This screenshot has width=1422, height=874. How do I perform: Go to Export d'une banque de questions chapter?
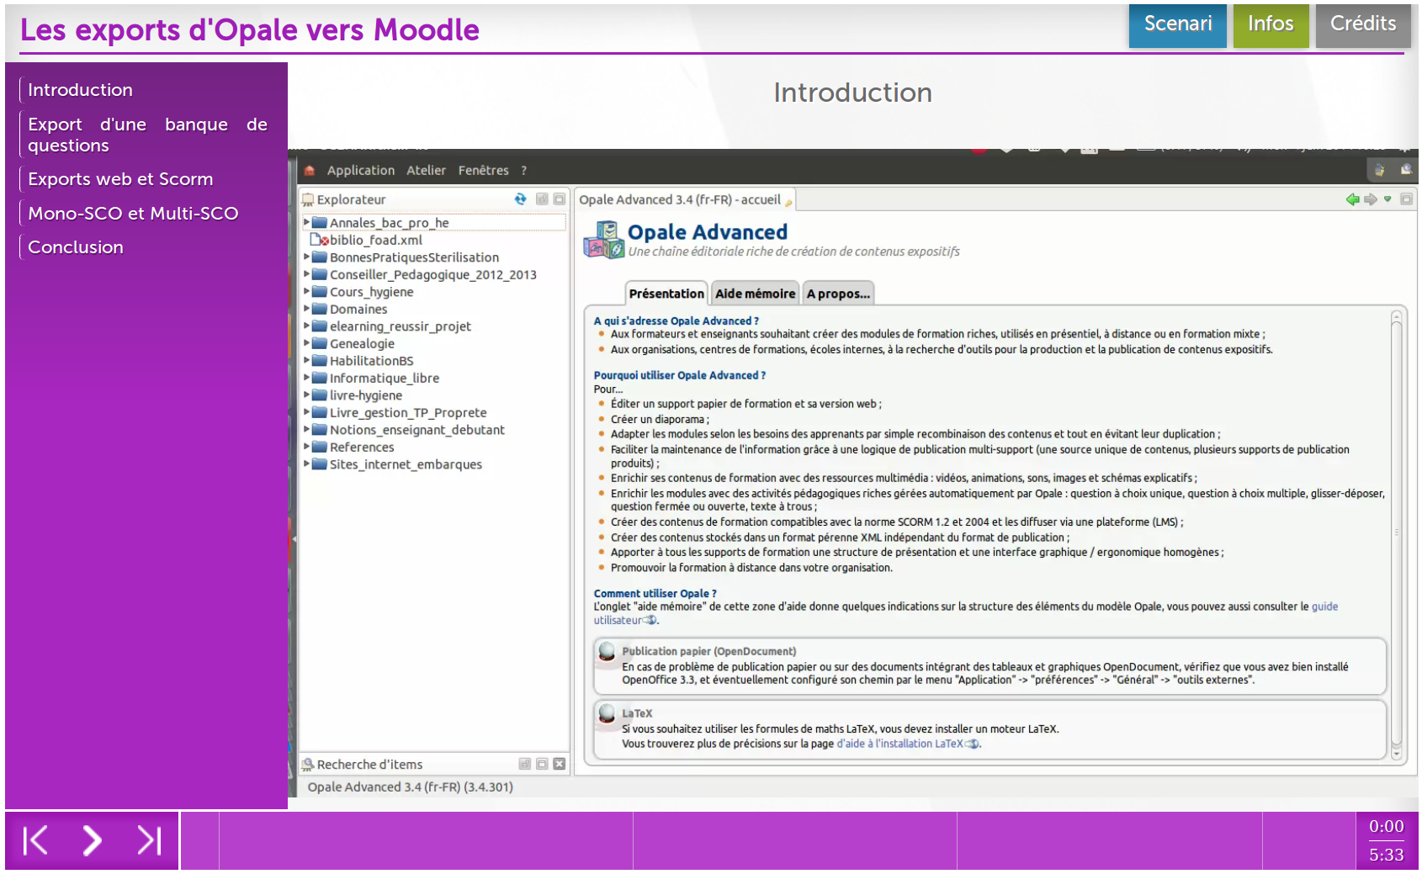[x=147, y=135]
